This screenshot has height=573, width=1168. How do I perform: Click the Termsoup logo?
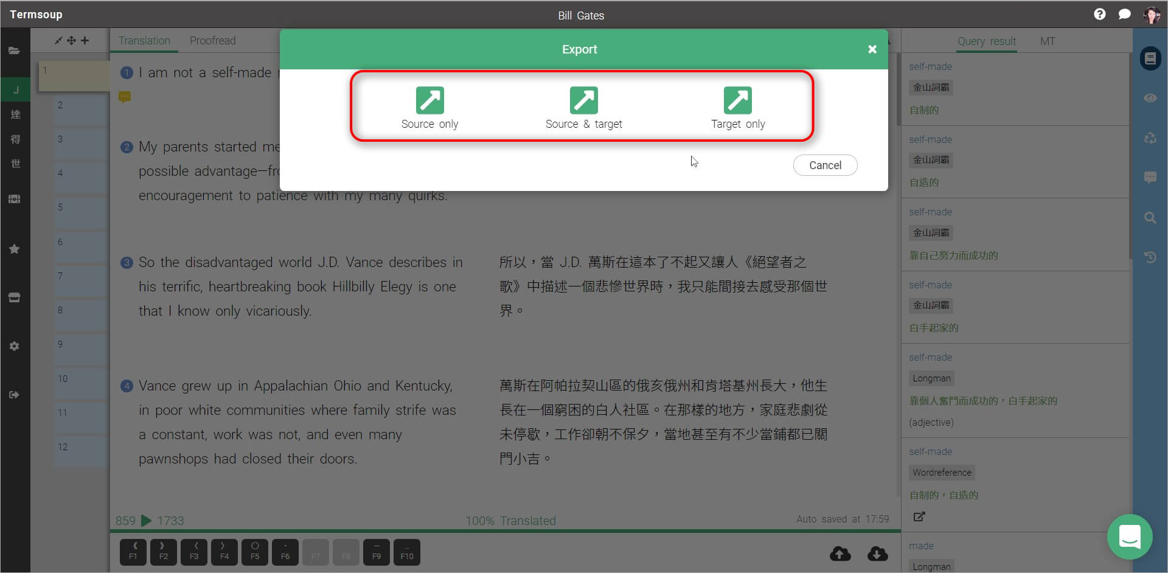[36, 14]
